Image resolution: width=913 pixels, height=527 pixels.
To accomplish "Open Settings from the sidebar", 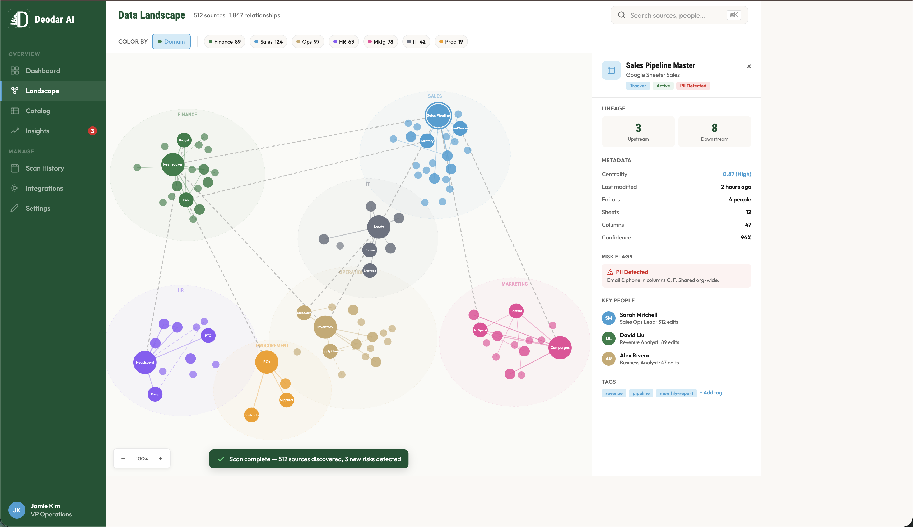I will 38,208.
